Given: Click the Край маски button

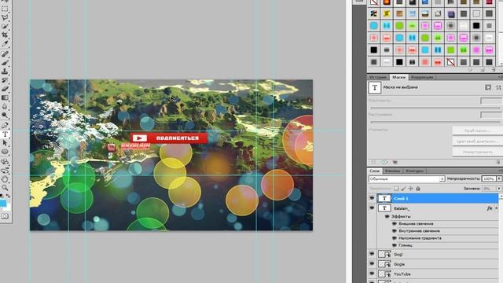Looking at the screenshot, I should coord(478,130).
